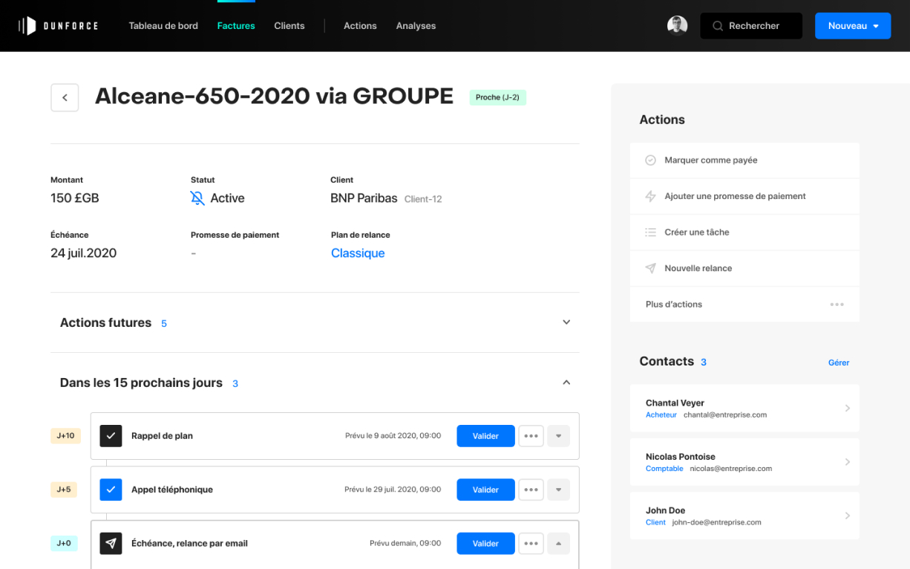Toggle the Rappel de plan checkbox
This screenshot has width=910, height=569.
(x=111, y=436)
